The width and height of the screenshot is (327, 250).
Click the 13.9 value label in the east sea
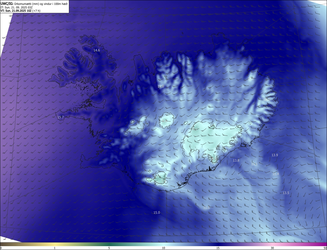coord(275,155)
